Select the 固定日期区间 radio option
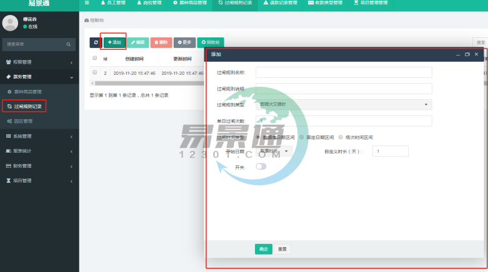The height and width of the screenshot is (272, 488). click(x=302, y=137)
